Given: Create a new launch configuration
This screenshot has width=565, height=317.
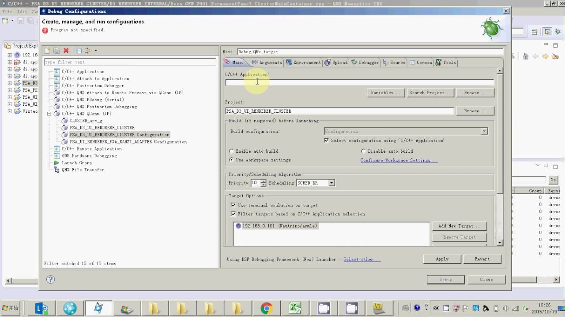Looking at the screenshot, I should [x=47, y=51].
